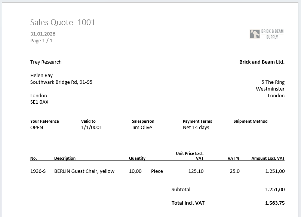Click the 'Amount Excl. VAT' column header
Screen dimensions: 301x217
pos(268,158)
